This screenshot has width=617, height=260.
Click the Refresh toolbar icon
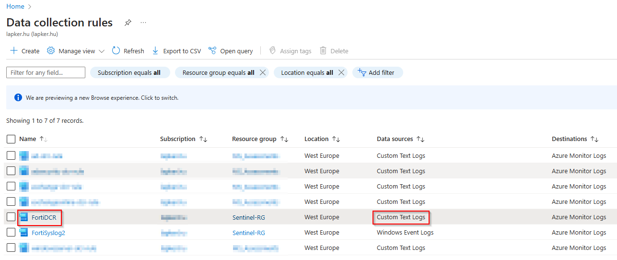click(116, 51)
